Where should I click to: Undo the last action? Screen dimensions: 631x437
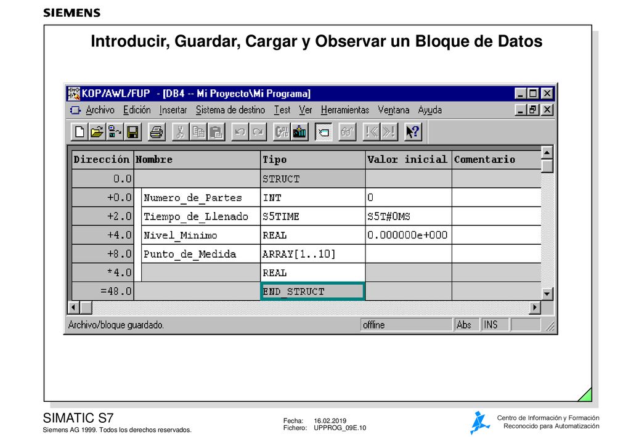click(x=240, y=131)
